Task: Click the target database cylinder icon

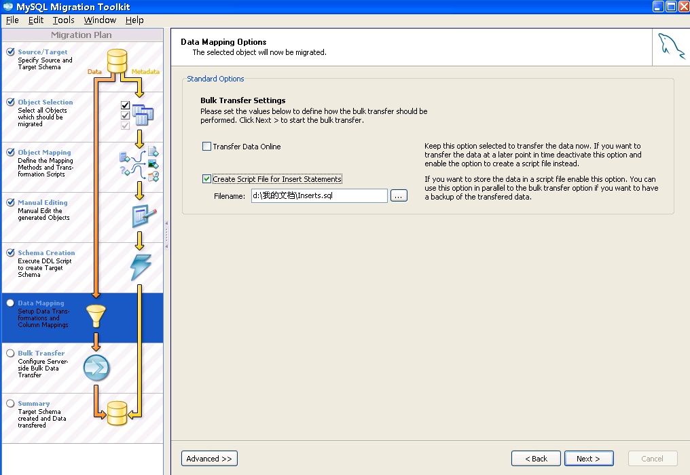Action: pos(117,413)
